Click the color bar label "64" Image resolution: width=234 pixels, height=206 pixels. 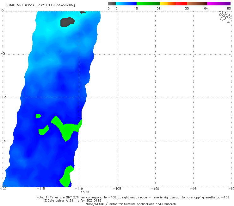pos(206,9)
